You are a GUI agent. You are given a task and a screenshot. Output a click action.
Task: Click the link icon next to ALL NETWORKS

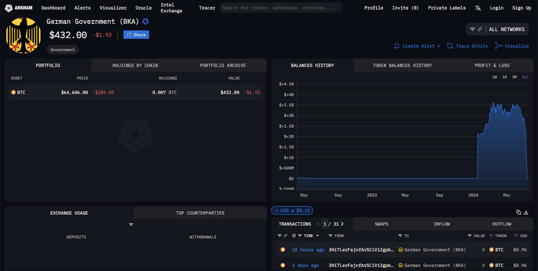pos(480,29)
